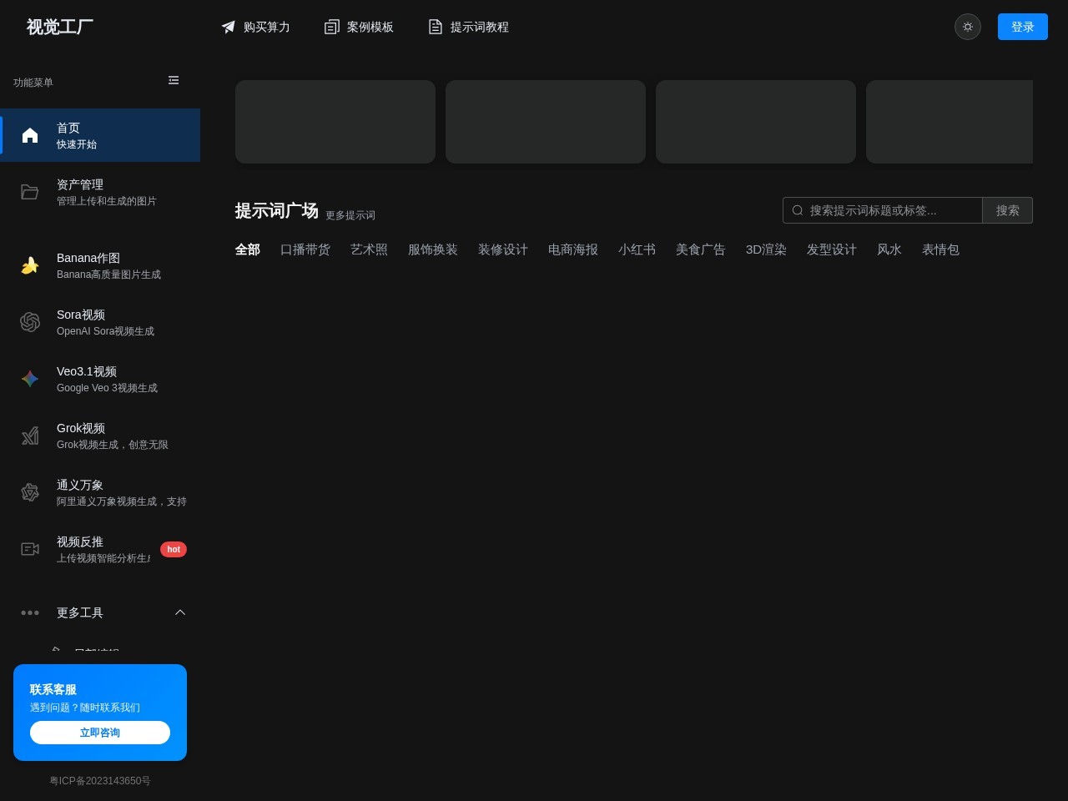Toggle light mode with the sun icon
The width and height of the screenshot is (1068, 801).
click(968, 27)
